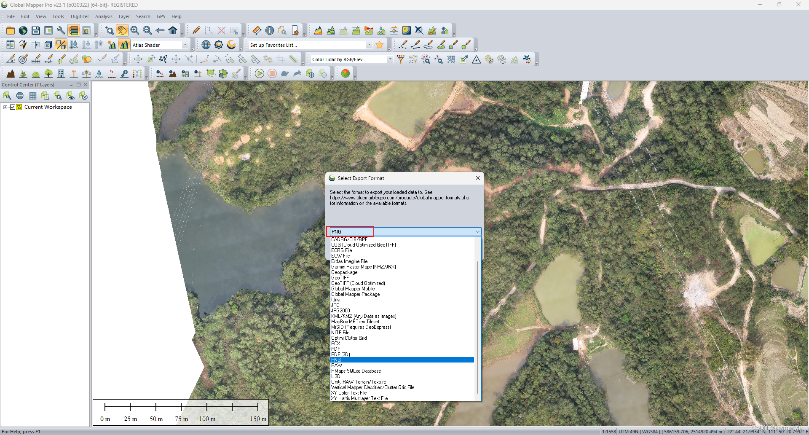Start playback with the green play icon
This screenshot has width=809, height=435.
(x=260, y=74)
